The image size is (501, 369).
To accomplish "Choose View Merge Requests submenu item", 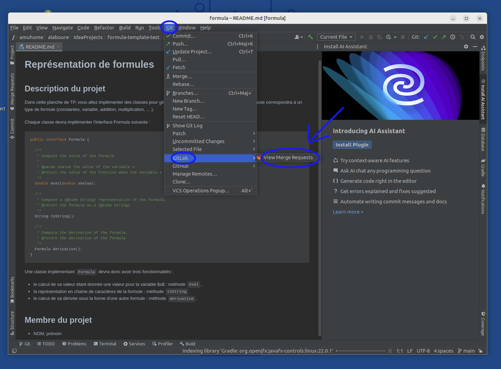I will click(288, 157).
